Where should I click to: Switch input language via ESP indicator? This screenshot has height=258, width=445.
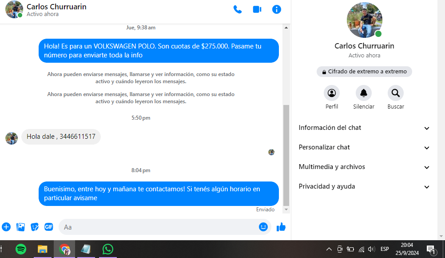click(385, 249)
